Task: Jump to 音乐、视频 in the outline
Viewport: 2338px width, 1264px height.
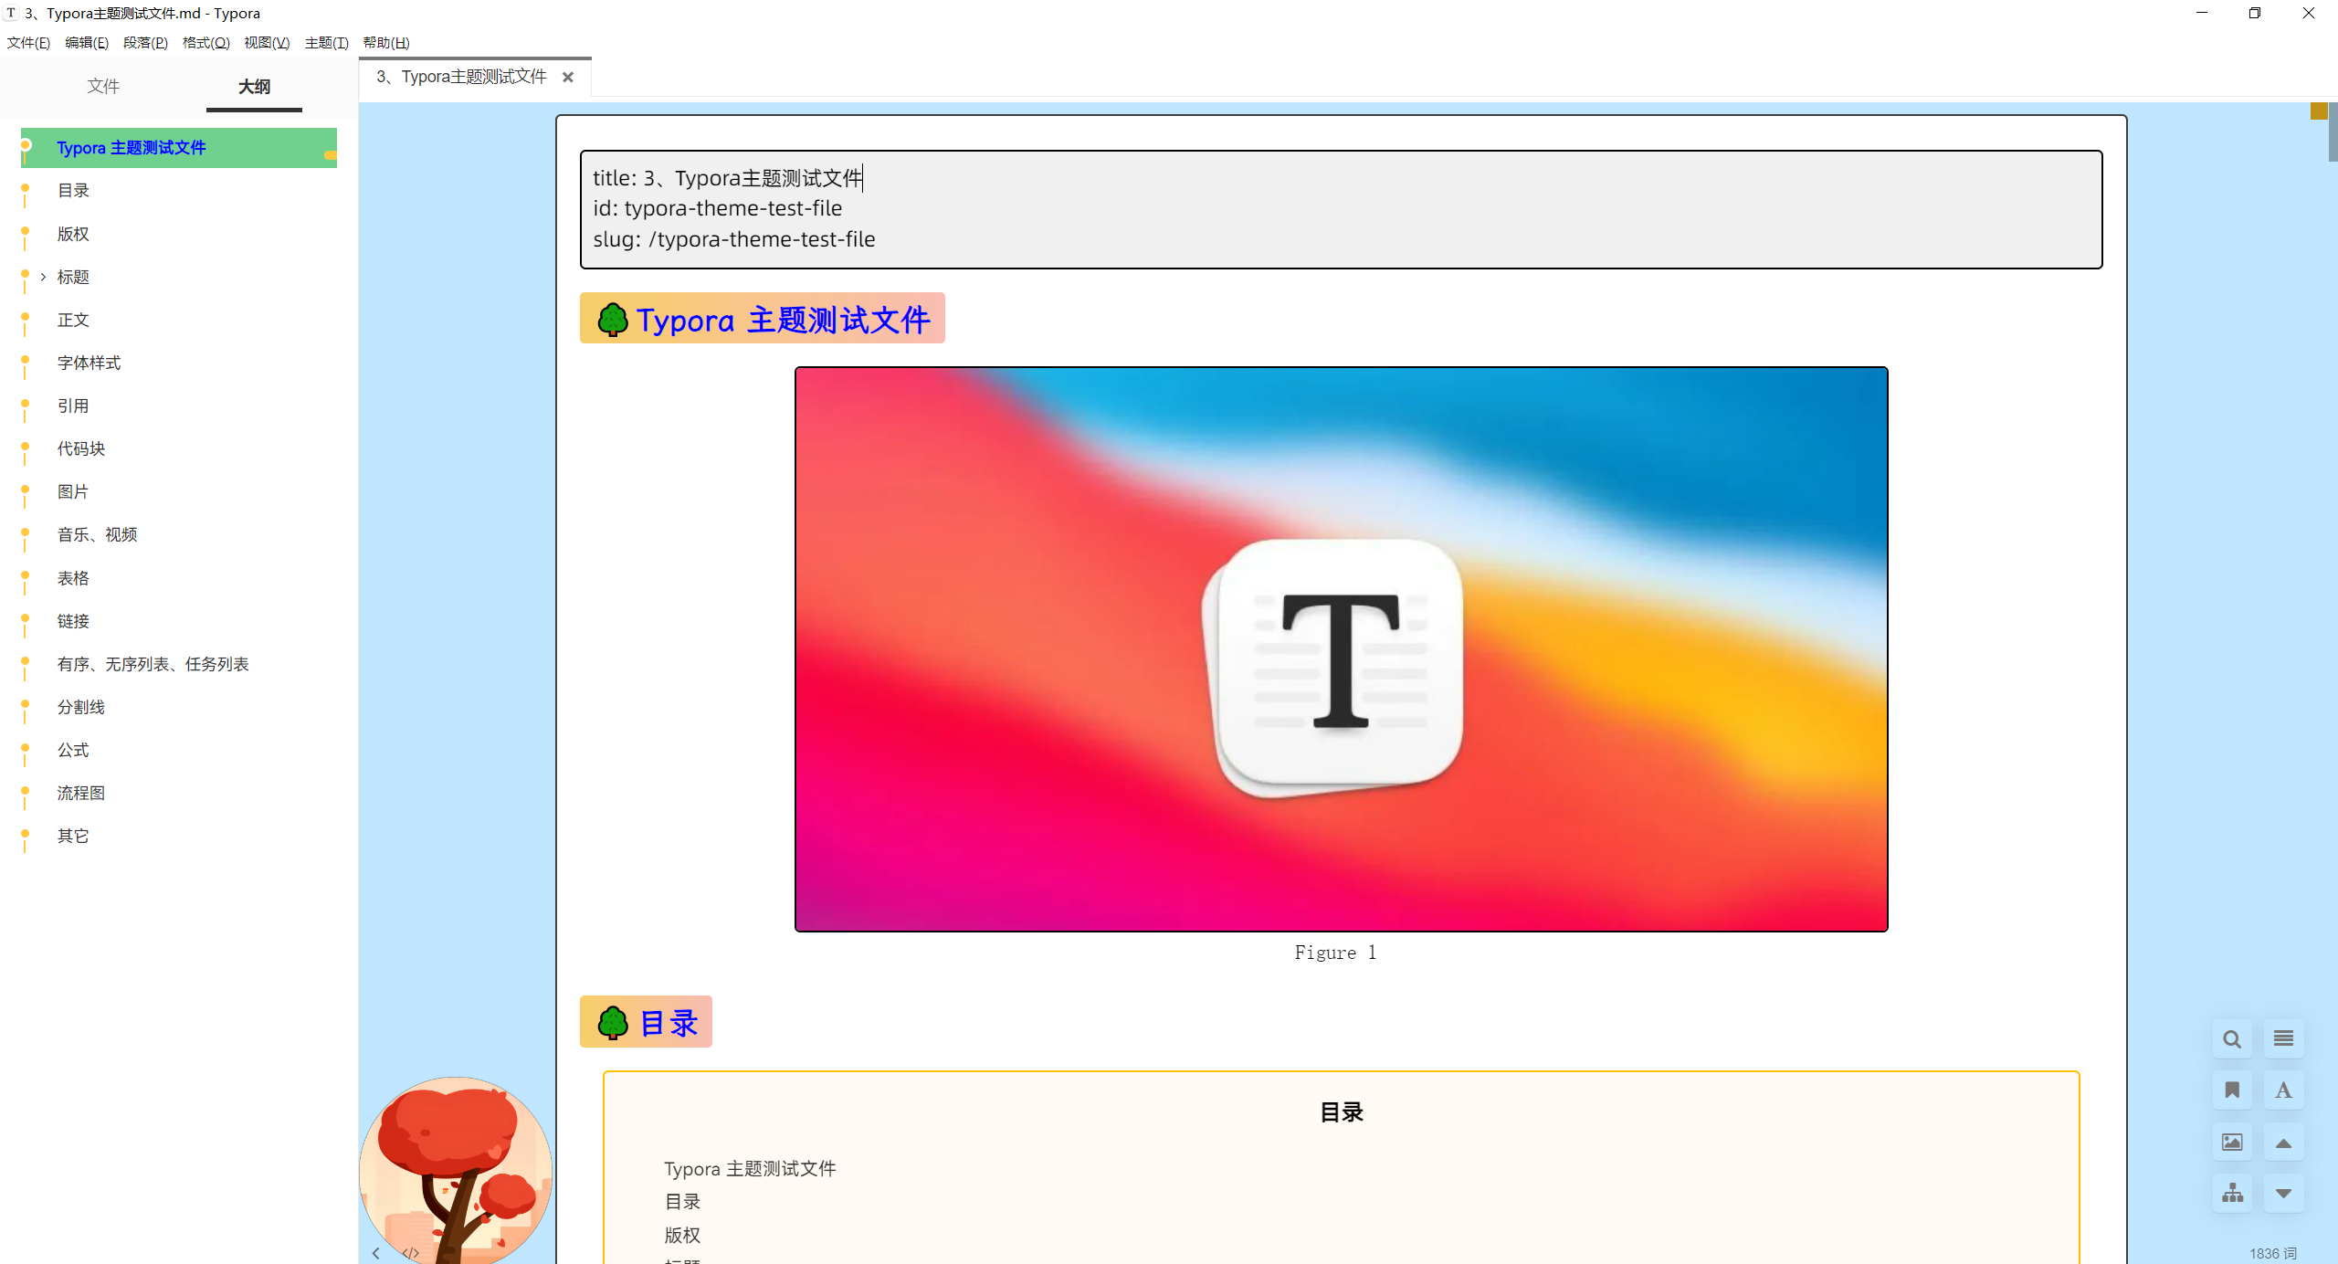Action: point(97,534)
